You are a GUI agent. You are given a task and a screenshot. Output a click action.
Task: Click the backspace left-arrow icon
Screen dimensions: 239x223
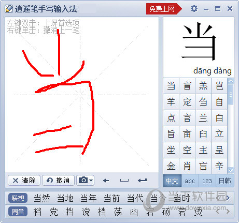pyautogui.click(x=106, y=181)
